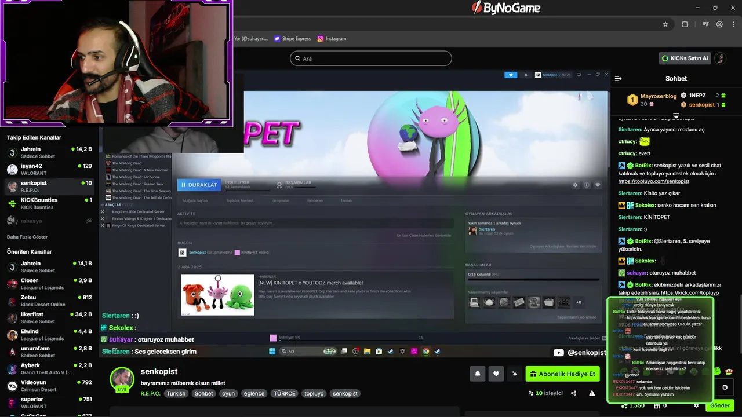Open ilkerfirat channel in recommended list
Image resolution: width=742 pixels, height=417 pixels.
coord(50,318)
